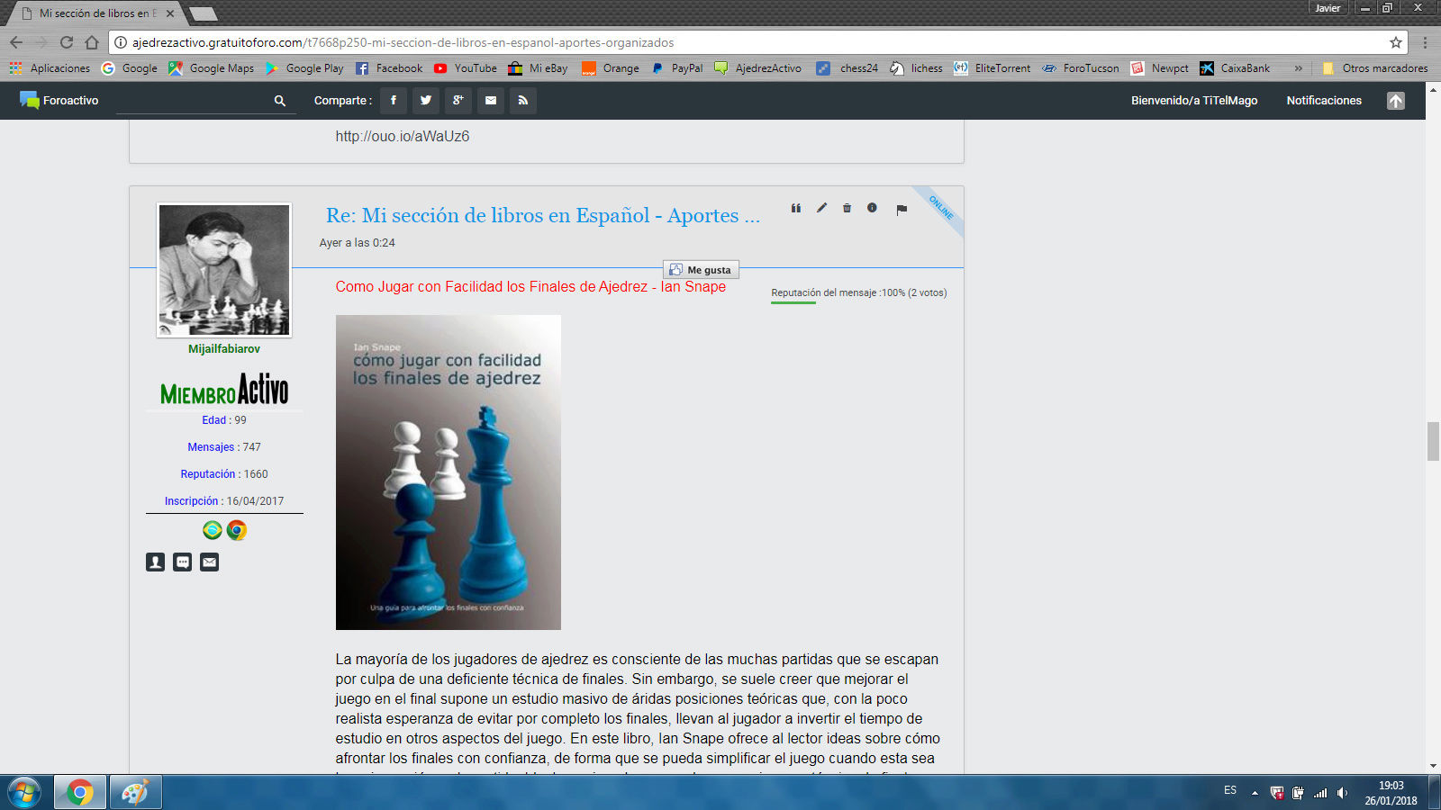Share the page on Google Plus
The height and width of the screenshot is (810, 1441).
pos(458,101)
